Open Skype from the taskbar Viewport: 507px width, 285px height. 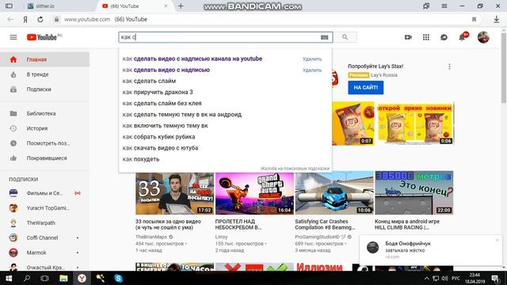[118, 278]
